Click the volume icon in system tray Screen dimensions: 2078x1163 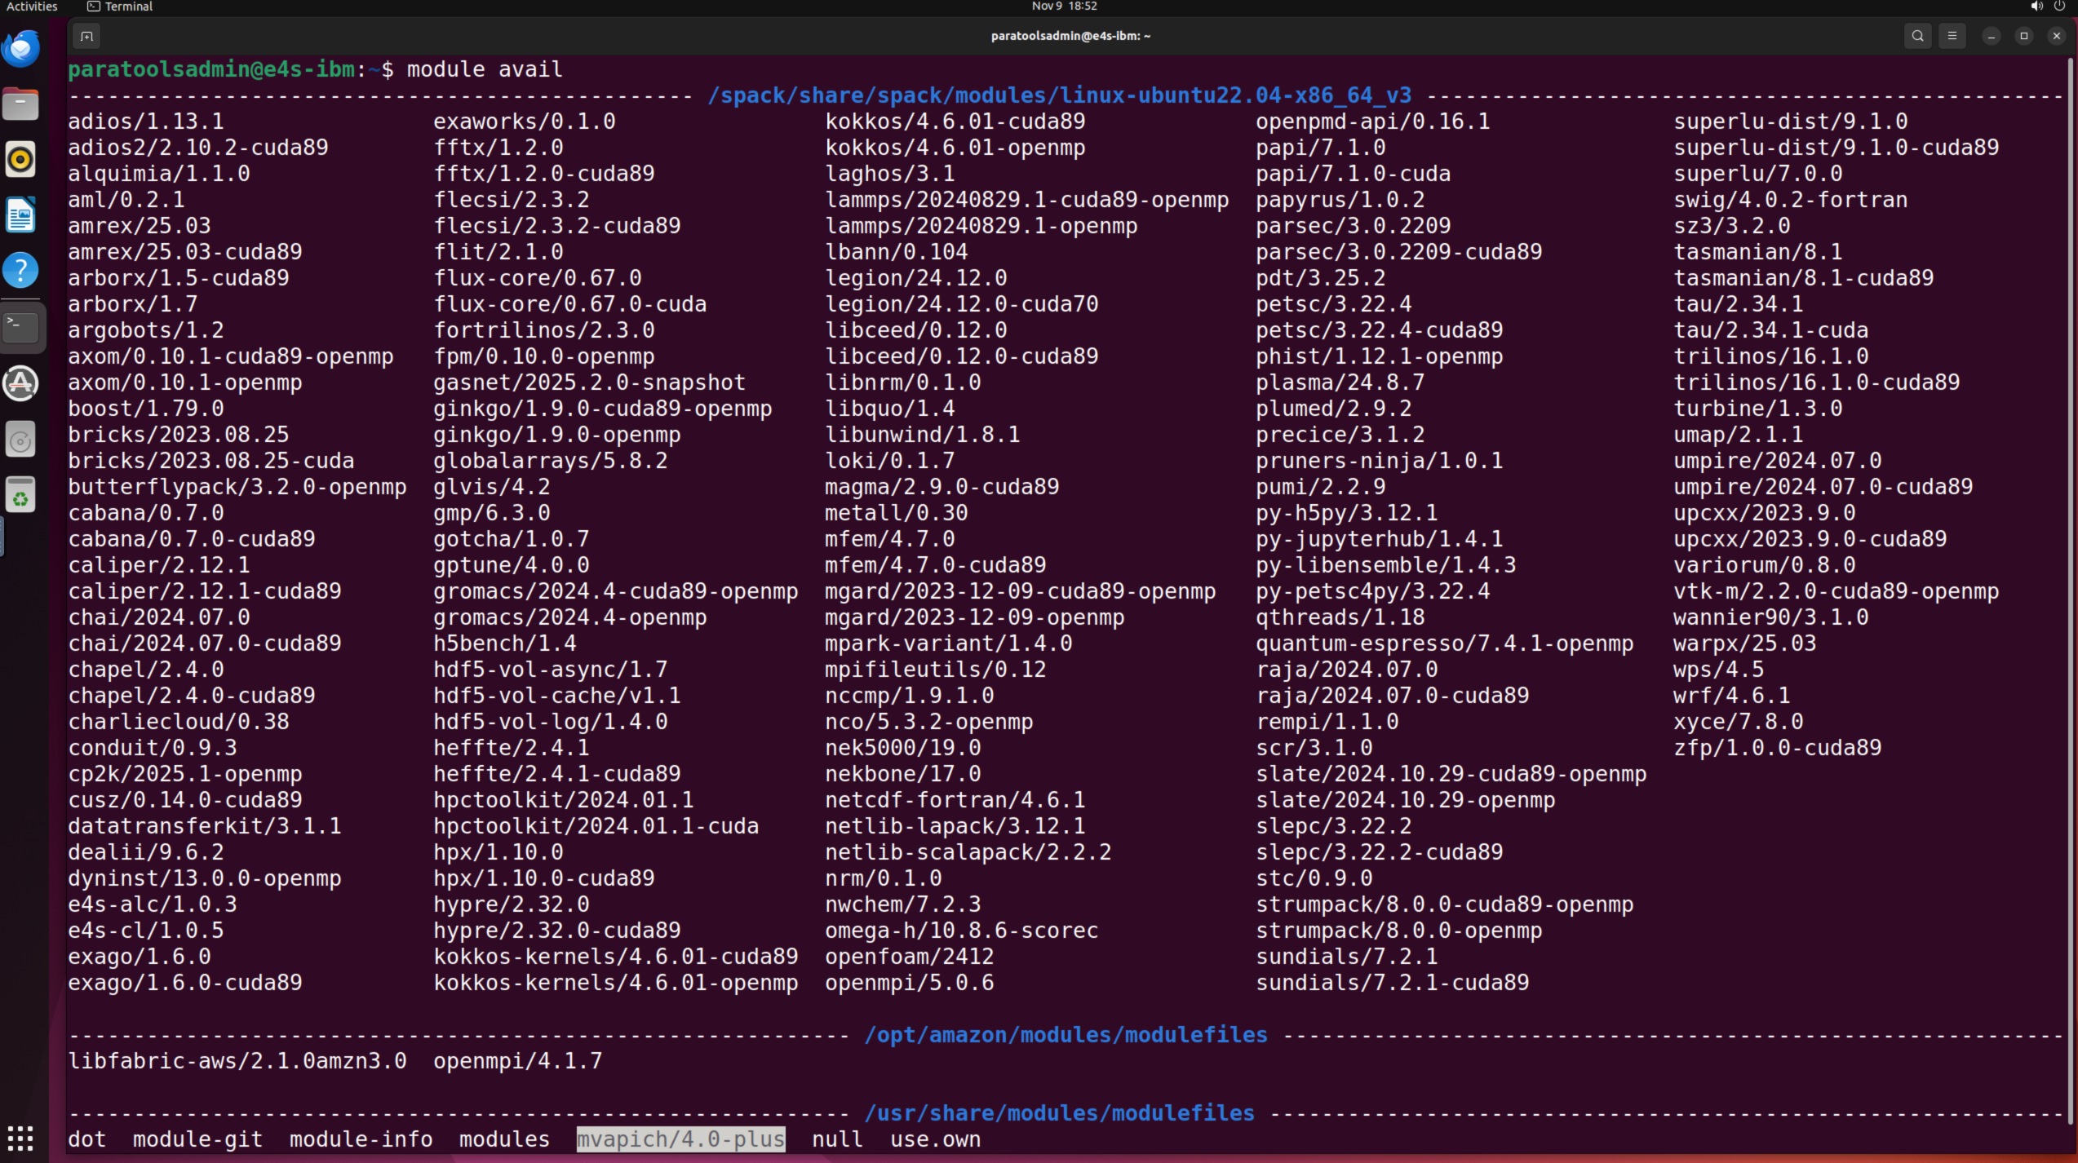(2036, 7)
